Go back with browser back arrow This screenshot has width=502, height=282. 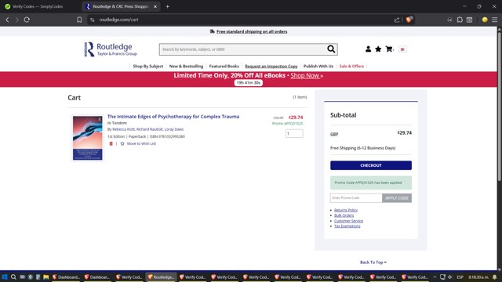tap(7, 20)
